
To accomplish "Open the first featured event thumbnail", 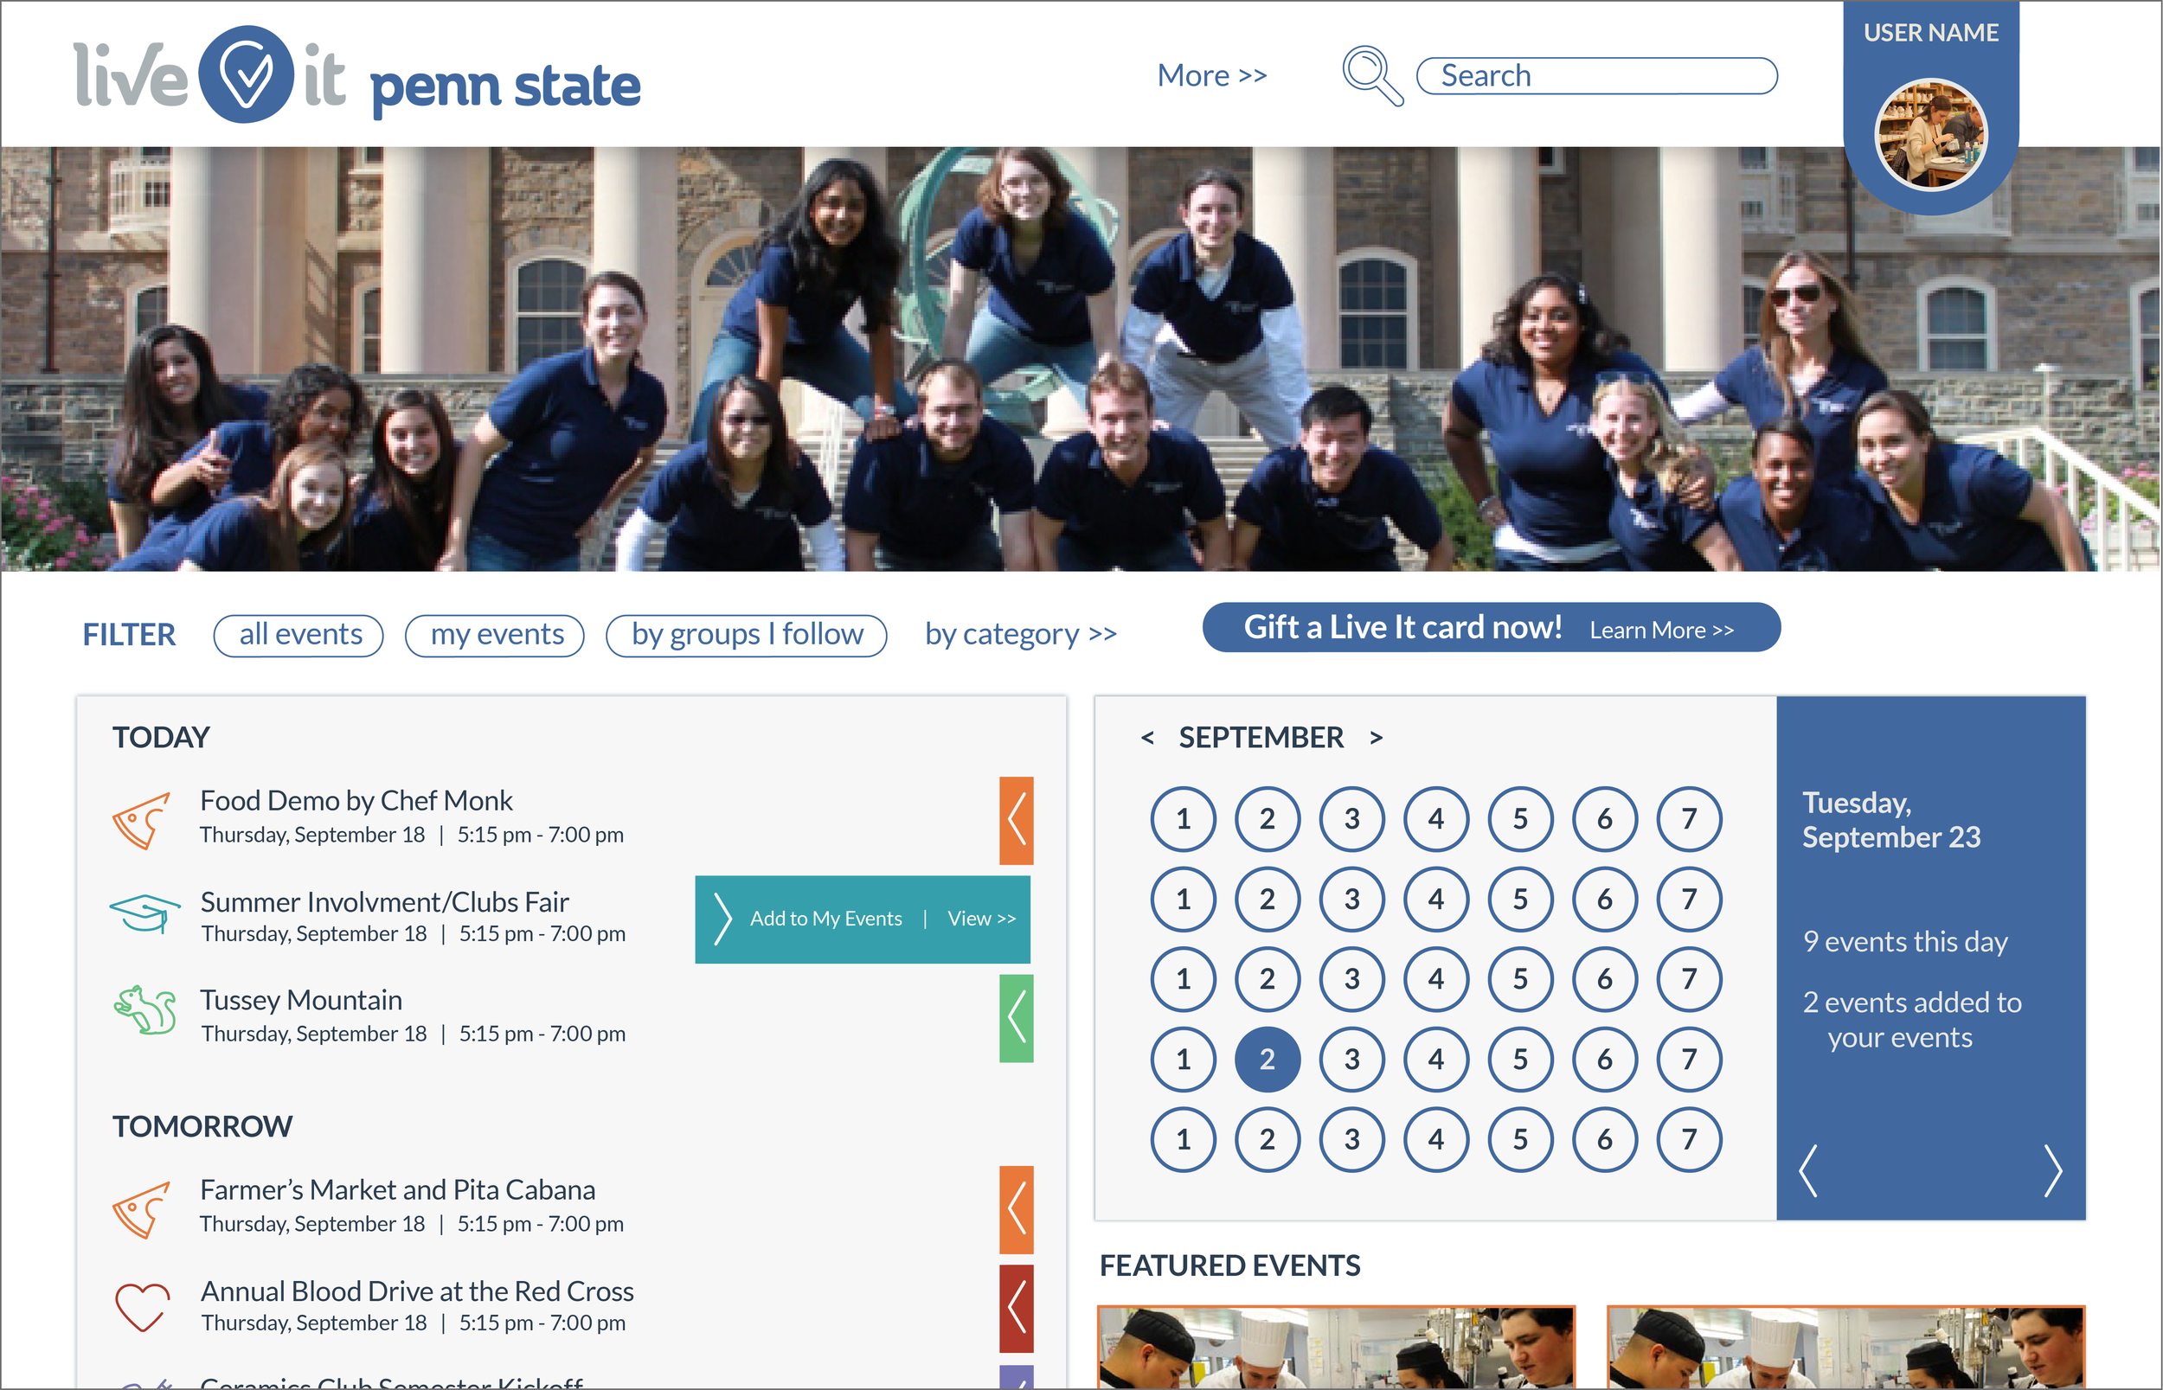I will [x=1337, y=1347].
